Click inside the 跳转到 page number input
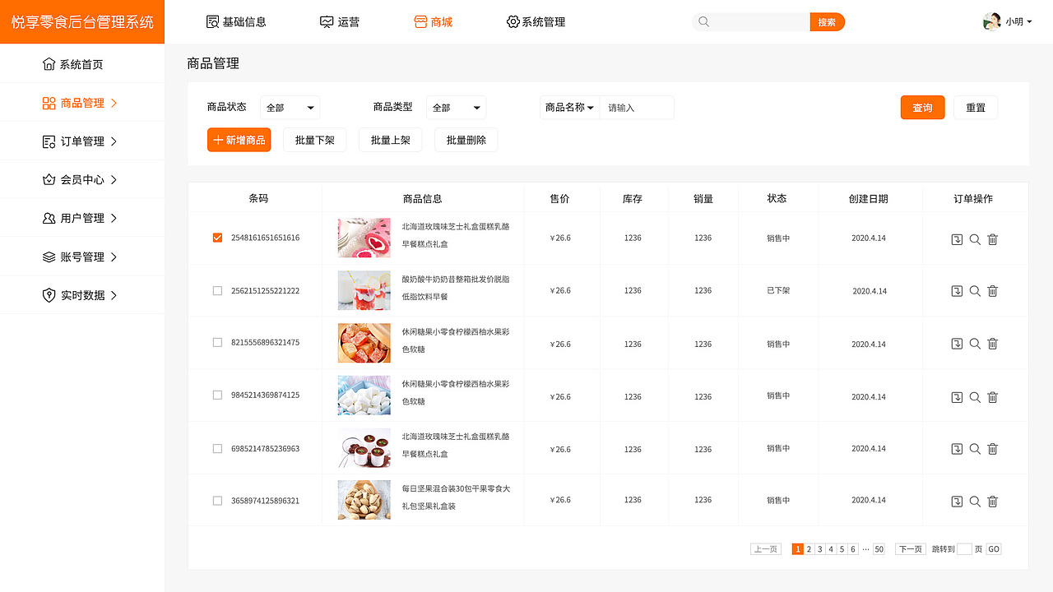Screen dimensions: 1053x592 point(962,548)
